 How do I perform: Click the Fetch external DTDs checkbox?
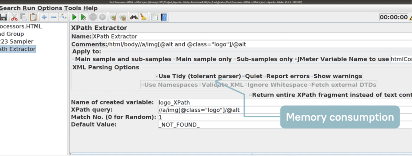[310, 85]
